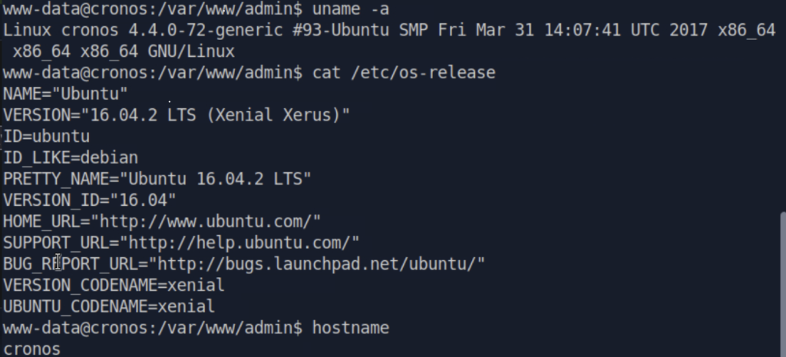Click the PRETTY_NAME line text
Screen dimensions: 786x357
157,179
